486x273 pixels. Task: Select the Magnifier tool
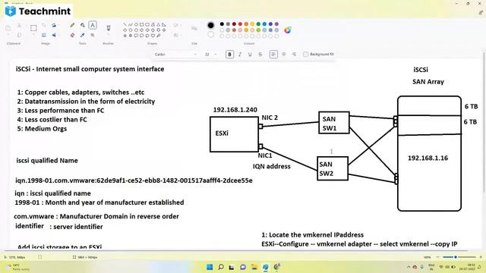(93, 36)
